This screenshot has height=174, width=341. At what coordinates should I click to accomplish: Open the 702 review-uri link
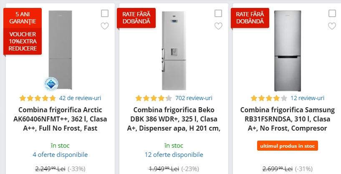tap(194, 98)
